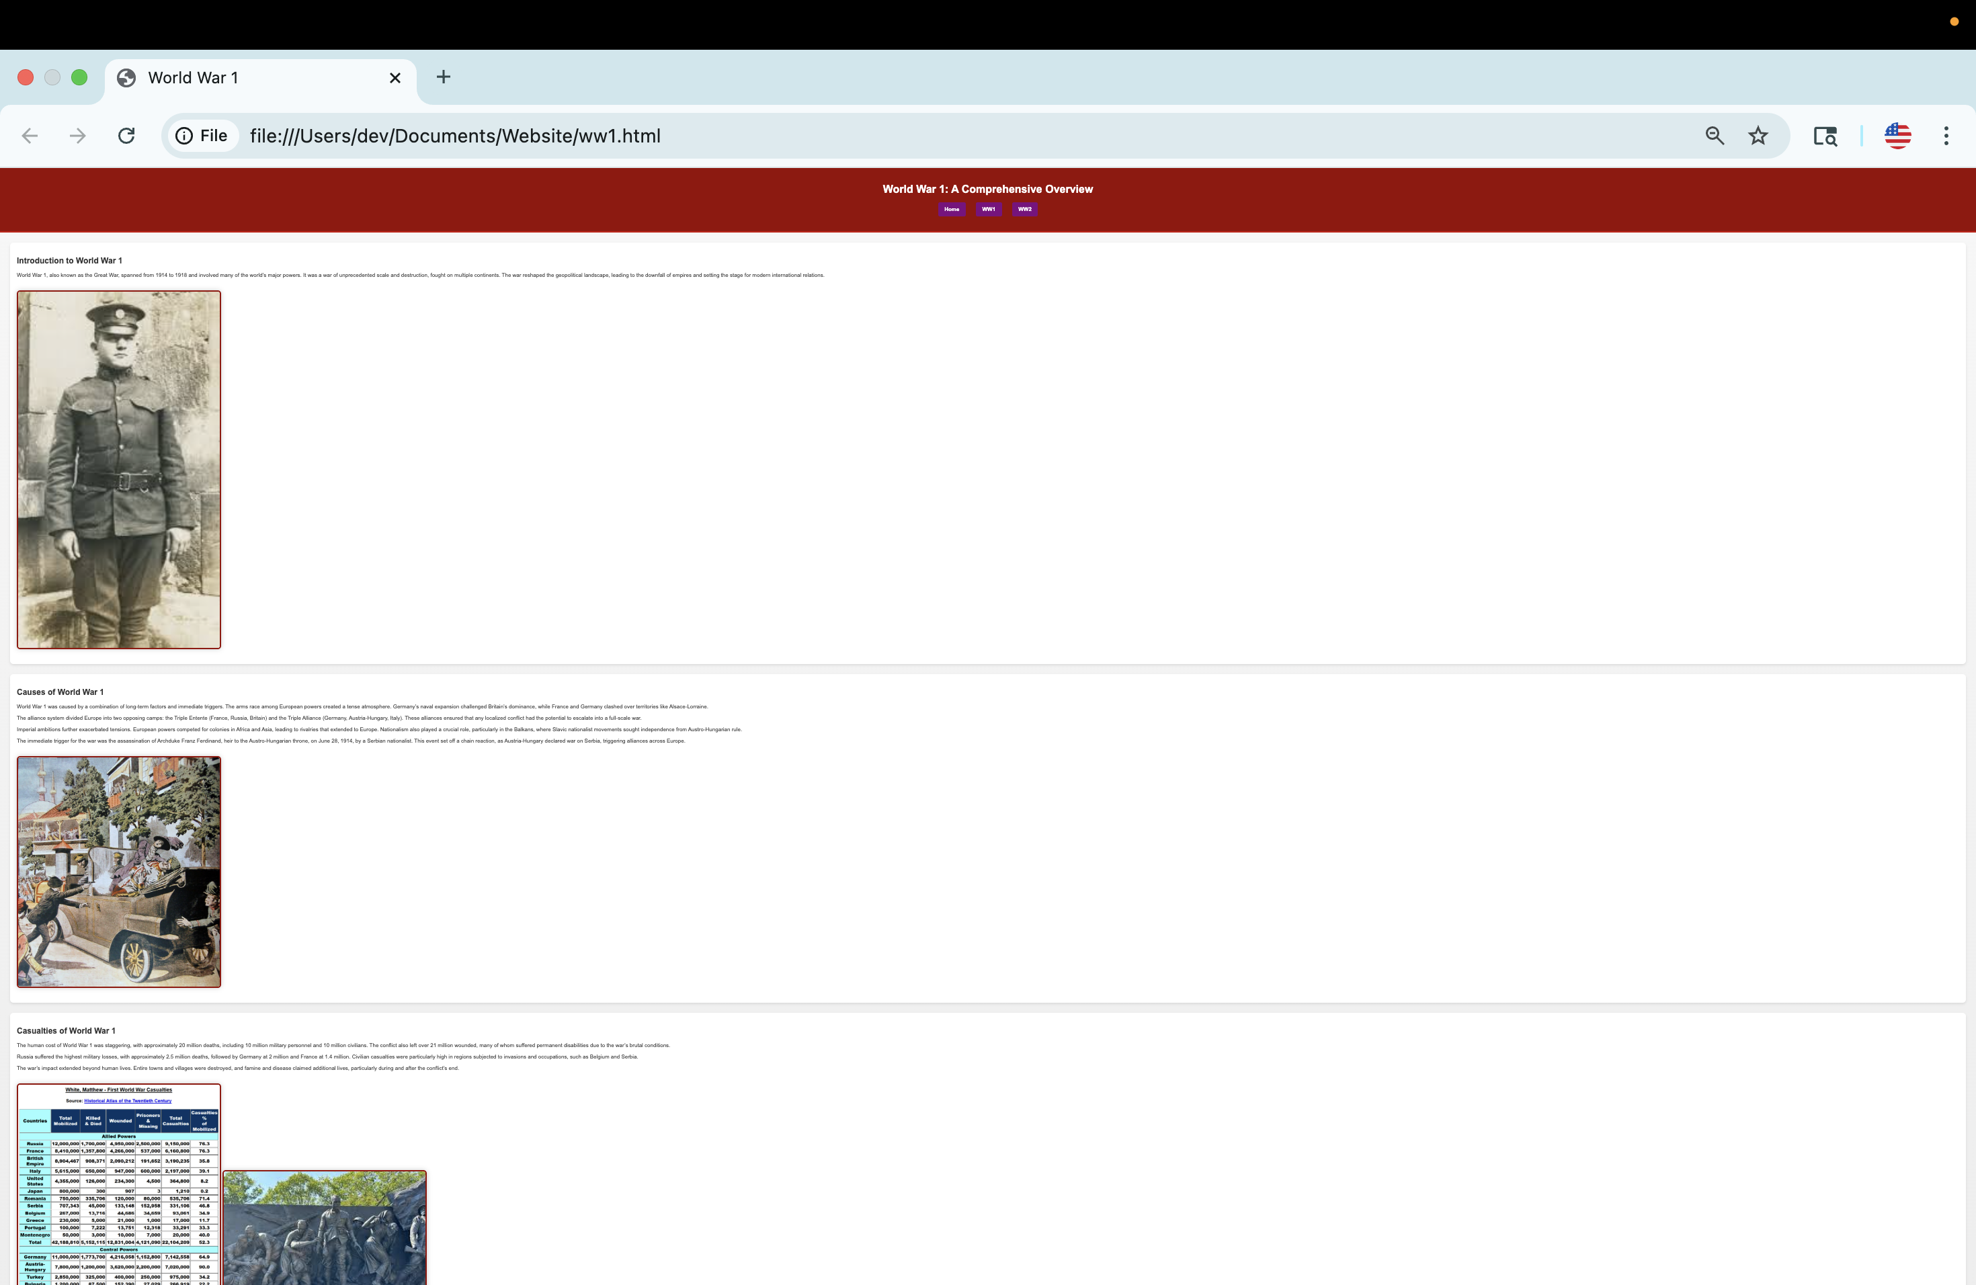
Task: Click the forward navigation arrow
Action: pyautogui.click(x=77, y=135)
